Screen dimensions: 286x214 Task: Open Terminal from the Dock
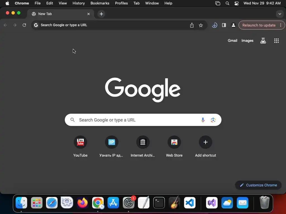click(159, 203)
